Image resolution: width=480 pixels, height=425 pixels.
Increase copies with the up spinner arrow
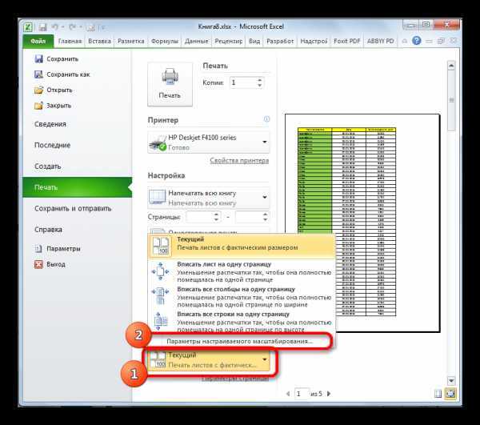tap(259, 80)
